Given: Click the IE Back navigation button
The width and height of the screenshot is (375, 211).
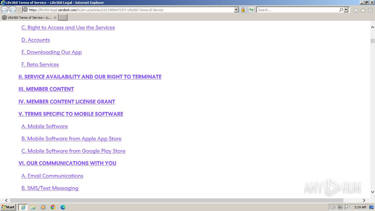Looking at the screenshot, I should 5,10.
